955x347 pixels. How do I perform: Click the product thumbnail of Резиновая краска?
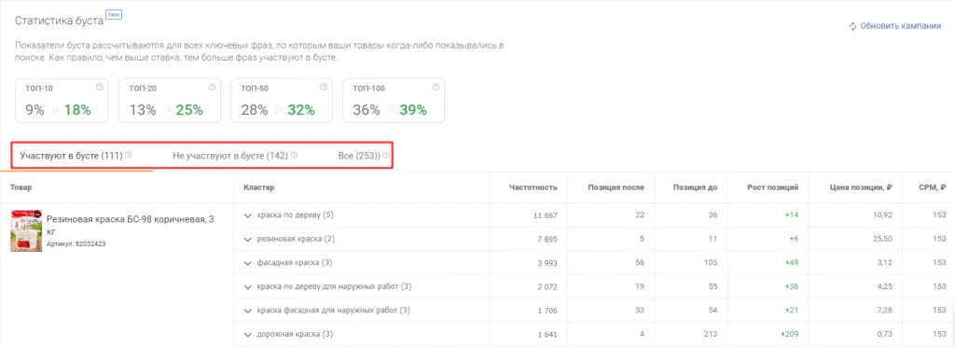tap(26, 230)
